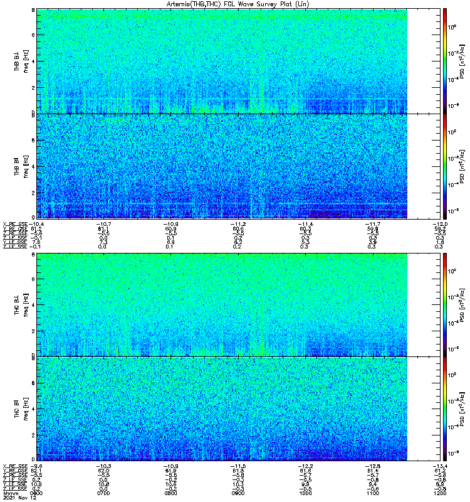Click the 'THC B∥ freq [Hz]' axis label
470x502 pixels.
click(21, 409)
